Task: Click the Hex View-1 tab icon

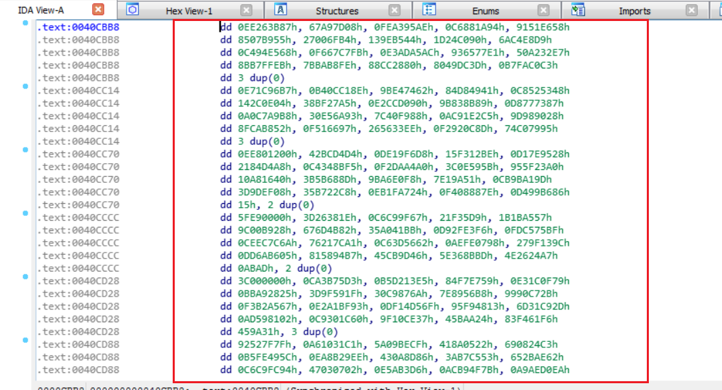Action: tap(133, 10)
